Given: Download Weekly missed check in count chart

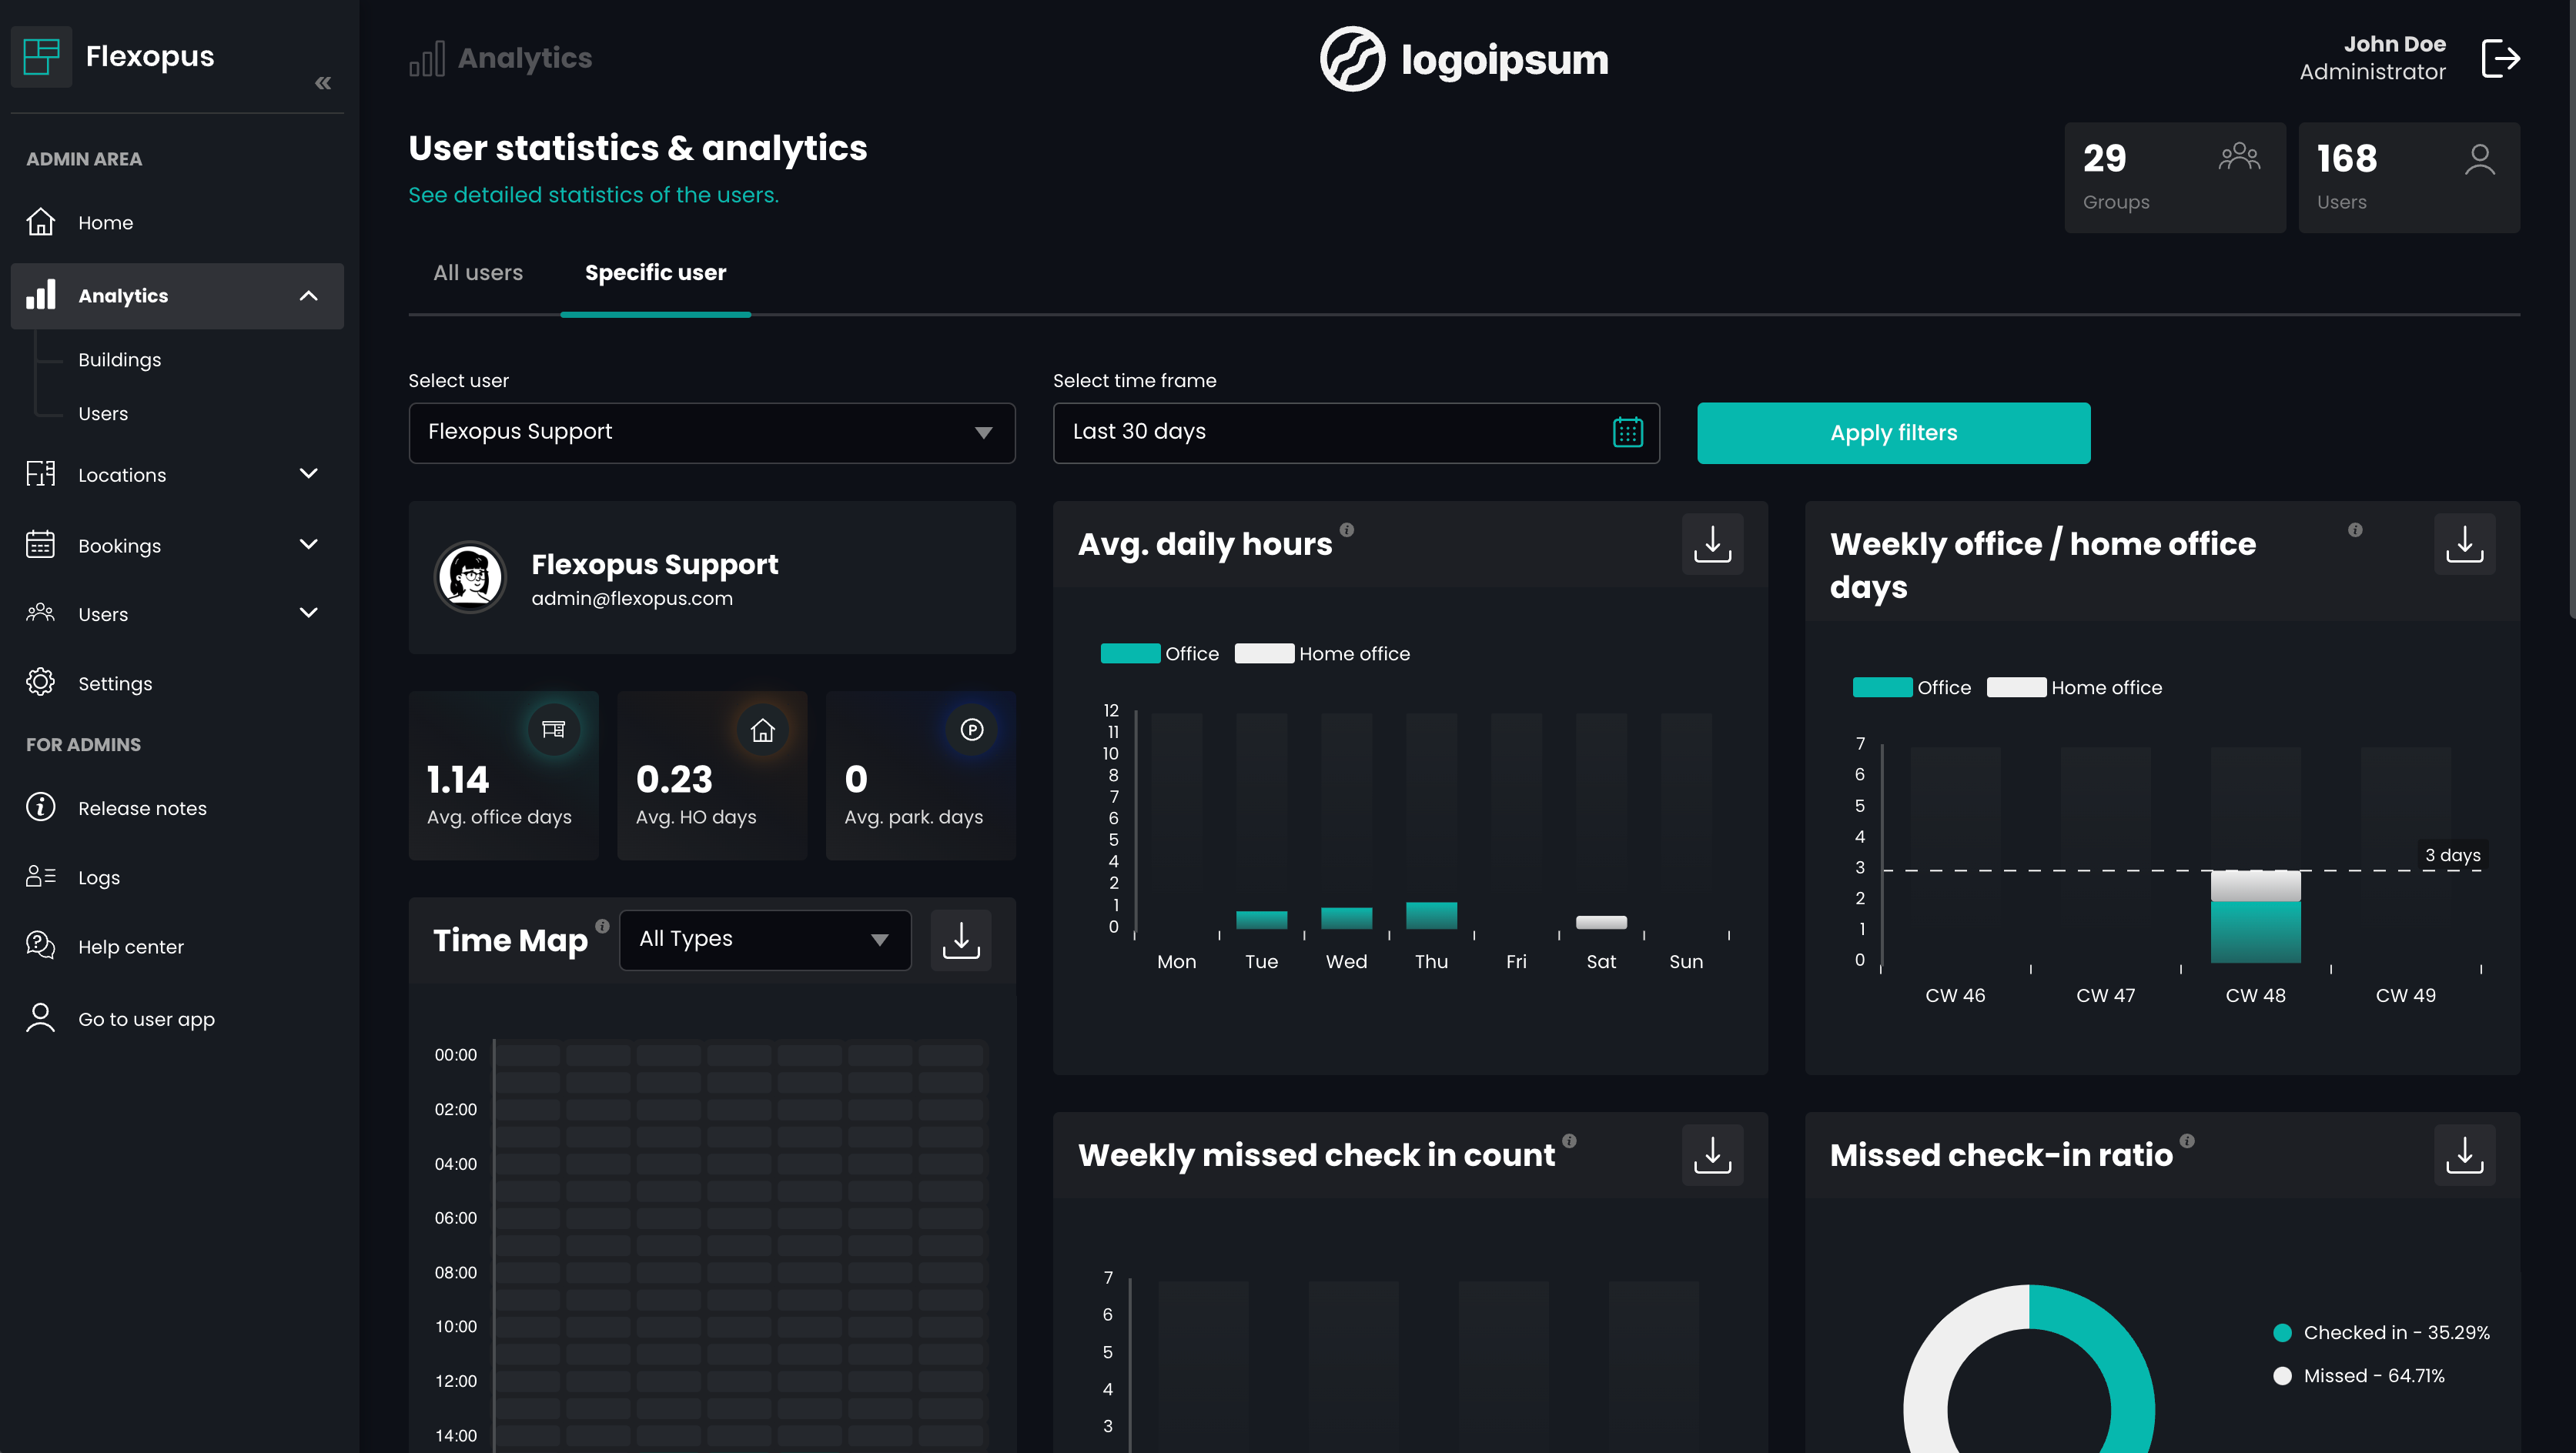Looking at the screenshot, I should click(x=1712, y=1154).
